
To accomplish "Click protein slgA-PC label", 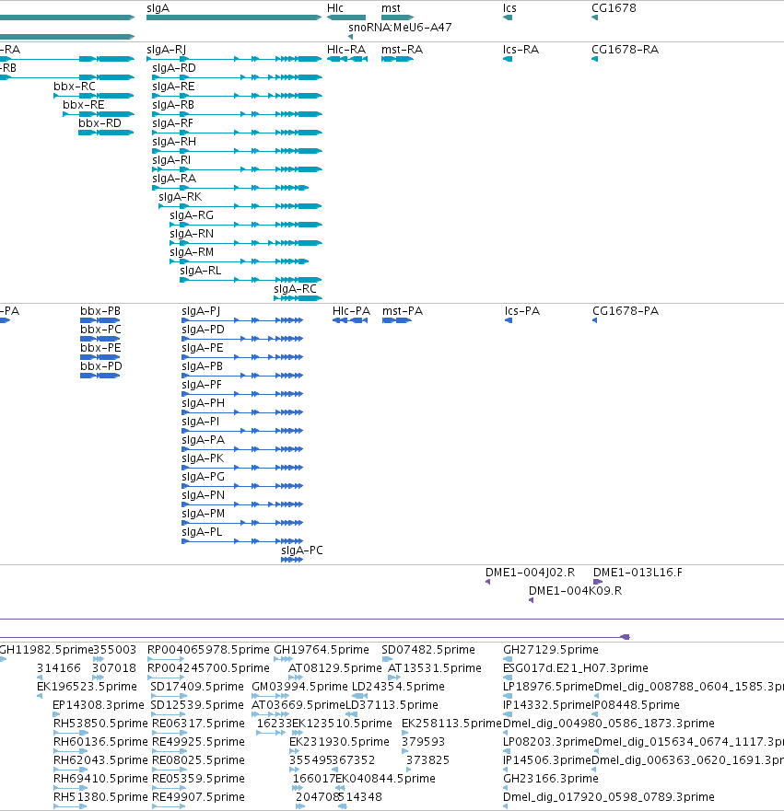I will (301, 550).
